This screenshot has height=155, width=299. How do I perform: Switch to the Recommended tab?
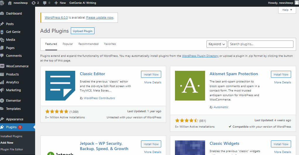(88, 44)
